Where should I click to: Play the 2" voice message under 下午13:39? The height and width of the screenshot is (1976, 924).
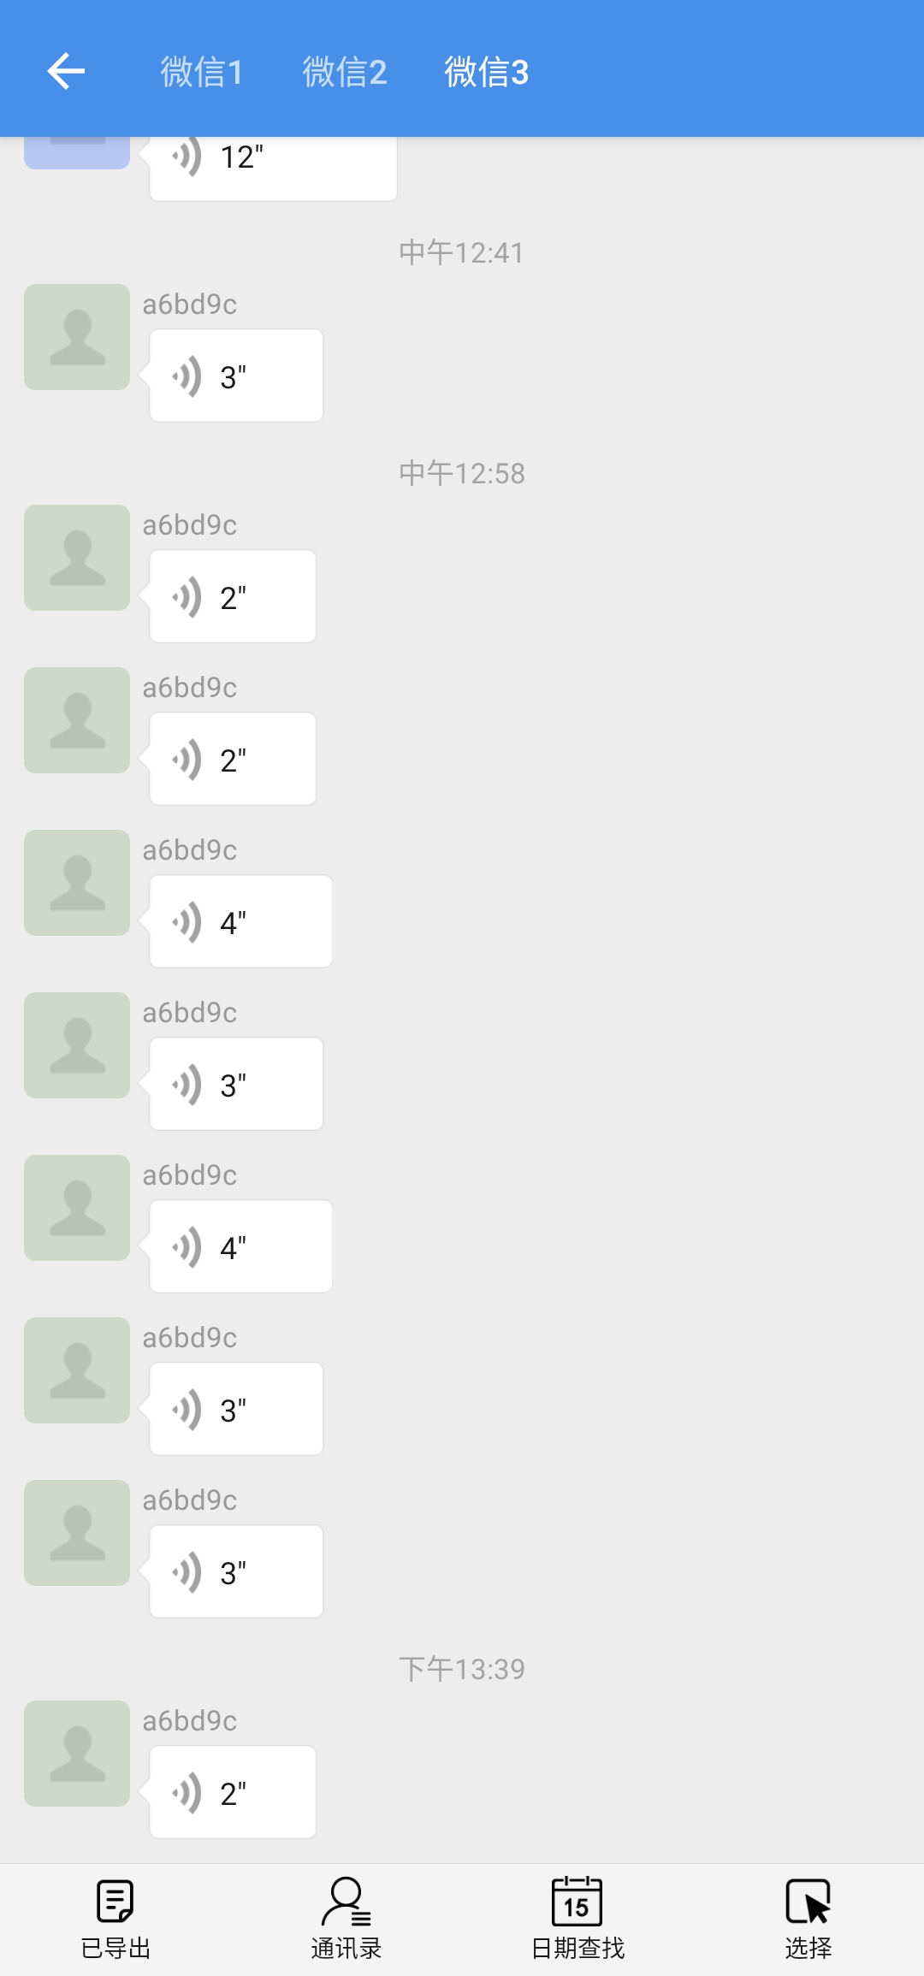click(x=233, y=1792)
